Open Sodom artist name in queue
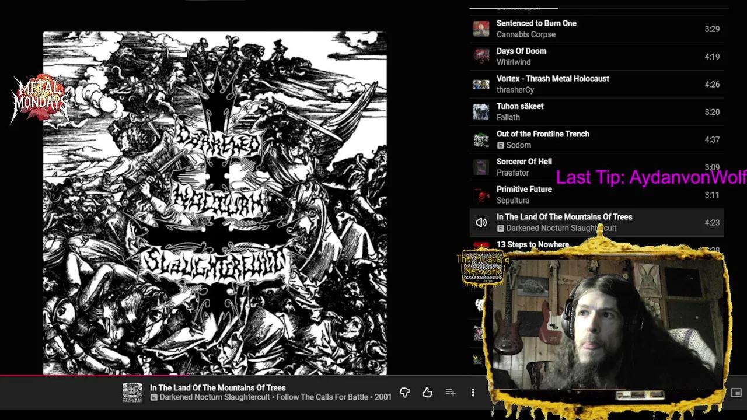This screenshot has height=420, width=747. click(519, 145)
